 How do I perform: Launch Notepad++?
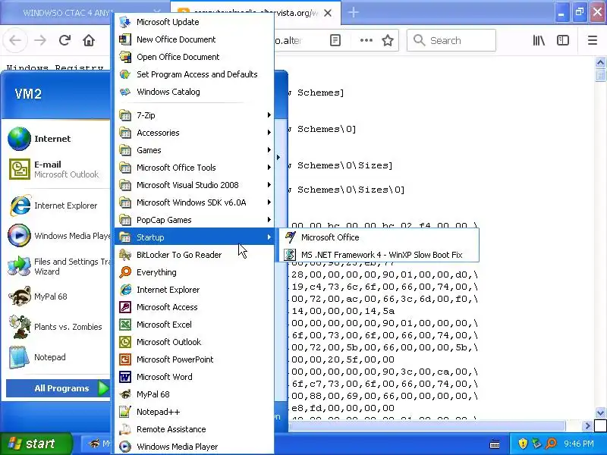point(194,412)
